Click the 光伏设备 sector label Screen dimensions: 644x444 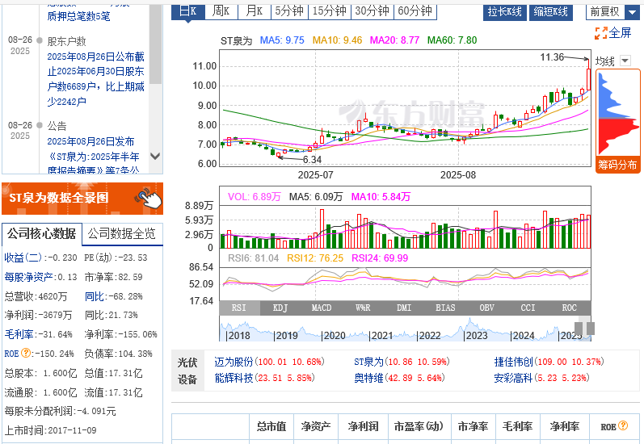coord(187,371)
